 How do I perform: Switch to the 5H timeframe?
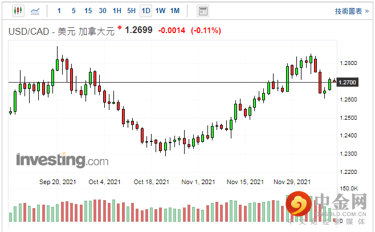point(131,11)
